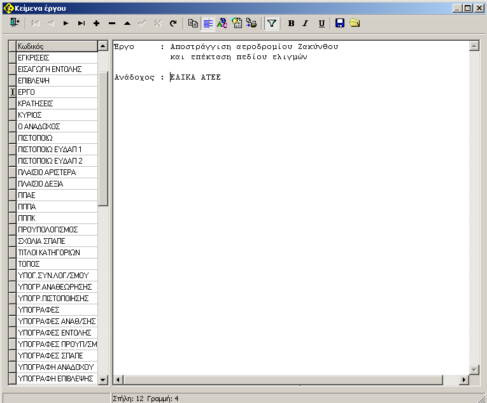Viewport: 487px width, 403px height.
Task: Toggle underline formatting
Action: click(321, 24)
